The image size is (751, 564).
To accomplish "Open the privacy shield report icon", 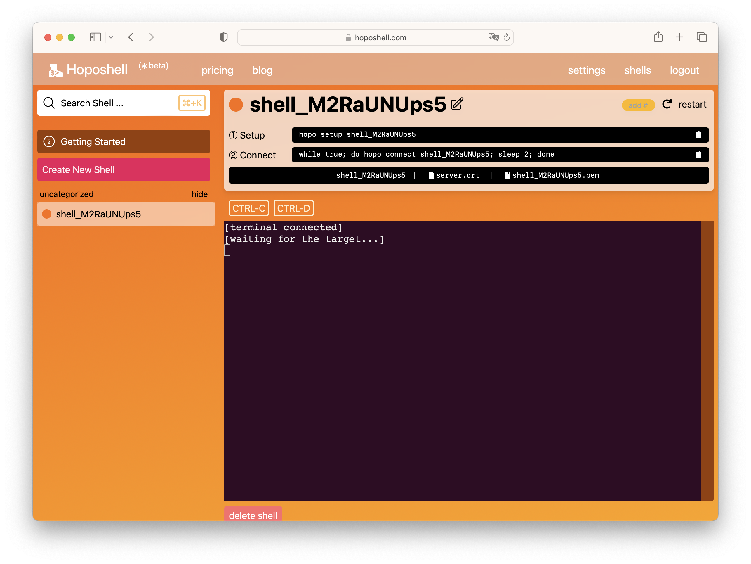I will 223,37.
